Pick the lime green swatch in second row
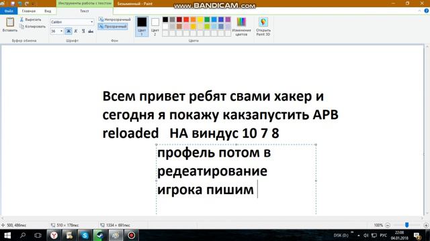The image size is (430, 241). [x=207, y=27]
